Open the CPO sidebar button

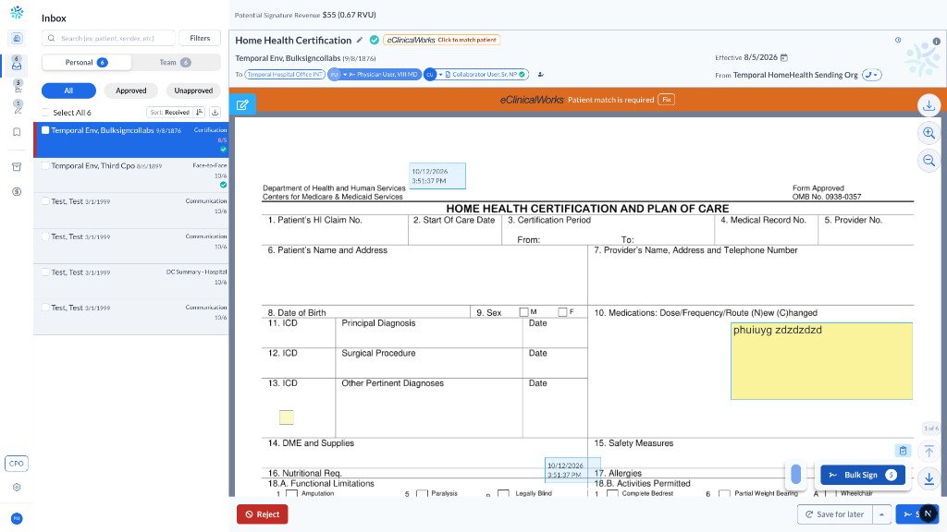17,464
